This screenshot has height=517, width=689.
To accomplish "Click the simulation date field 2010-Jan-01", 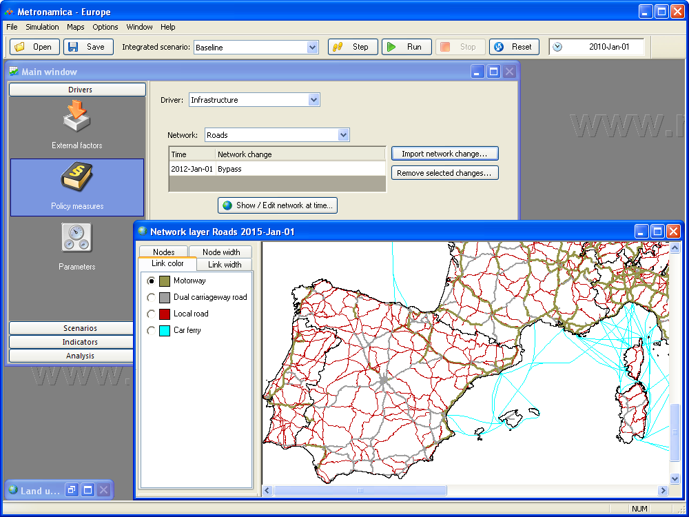I will pos(597,47).
